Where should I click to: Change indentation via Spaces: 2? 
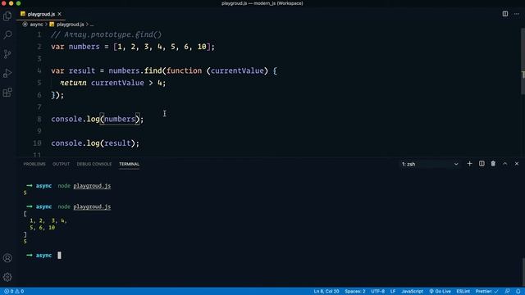pyautogui.click(x=355, y=292)
